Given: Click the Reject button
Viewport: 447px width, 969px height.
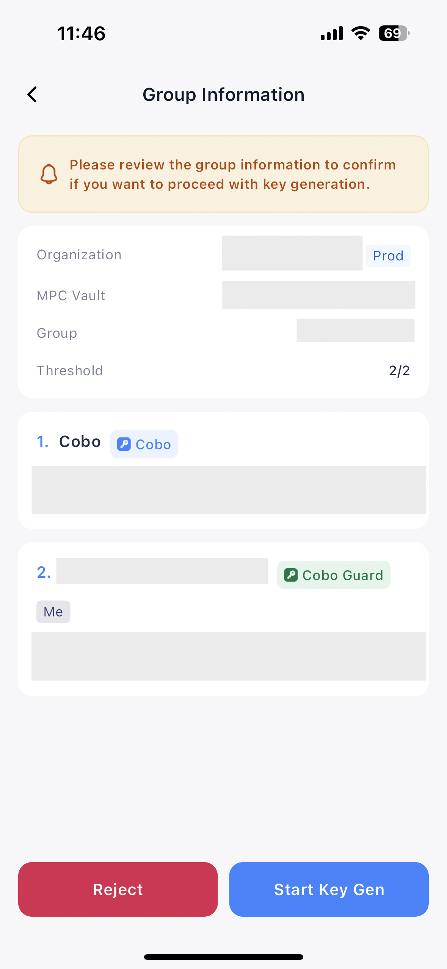Looking at the screenshot, I should pos(118,889).
